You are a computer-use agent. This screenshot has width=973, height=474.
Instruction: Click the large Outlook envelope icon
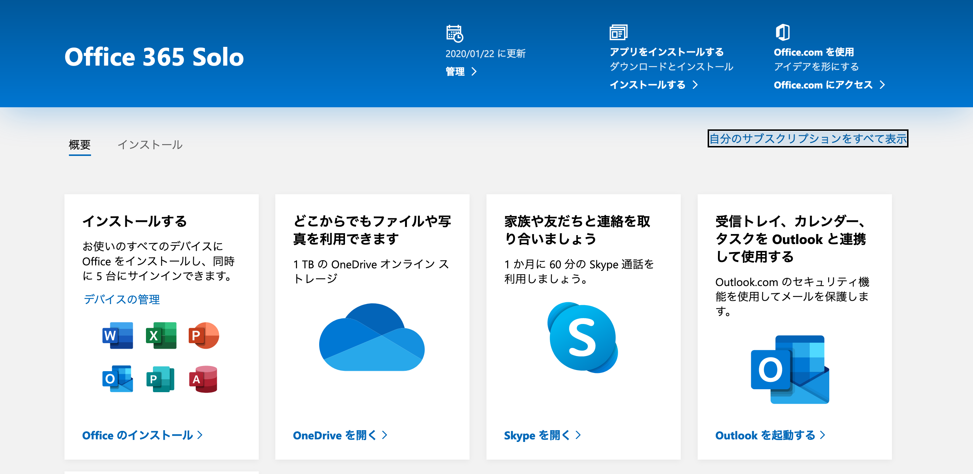(x=790, y=369)
